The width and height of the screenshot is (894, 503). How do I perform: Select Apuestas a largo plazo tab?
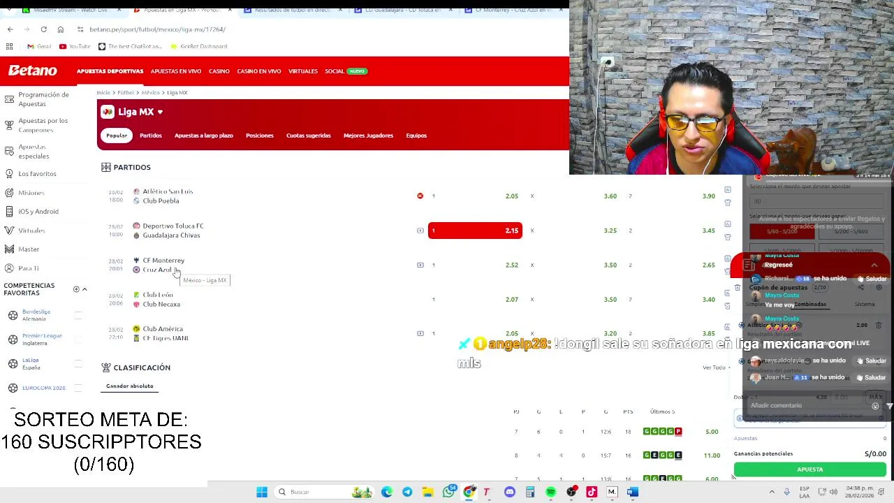(203, 136)
